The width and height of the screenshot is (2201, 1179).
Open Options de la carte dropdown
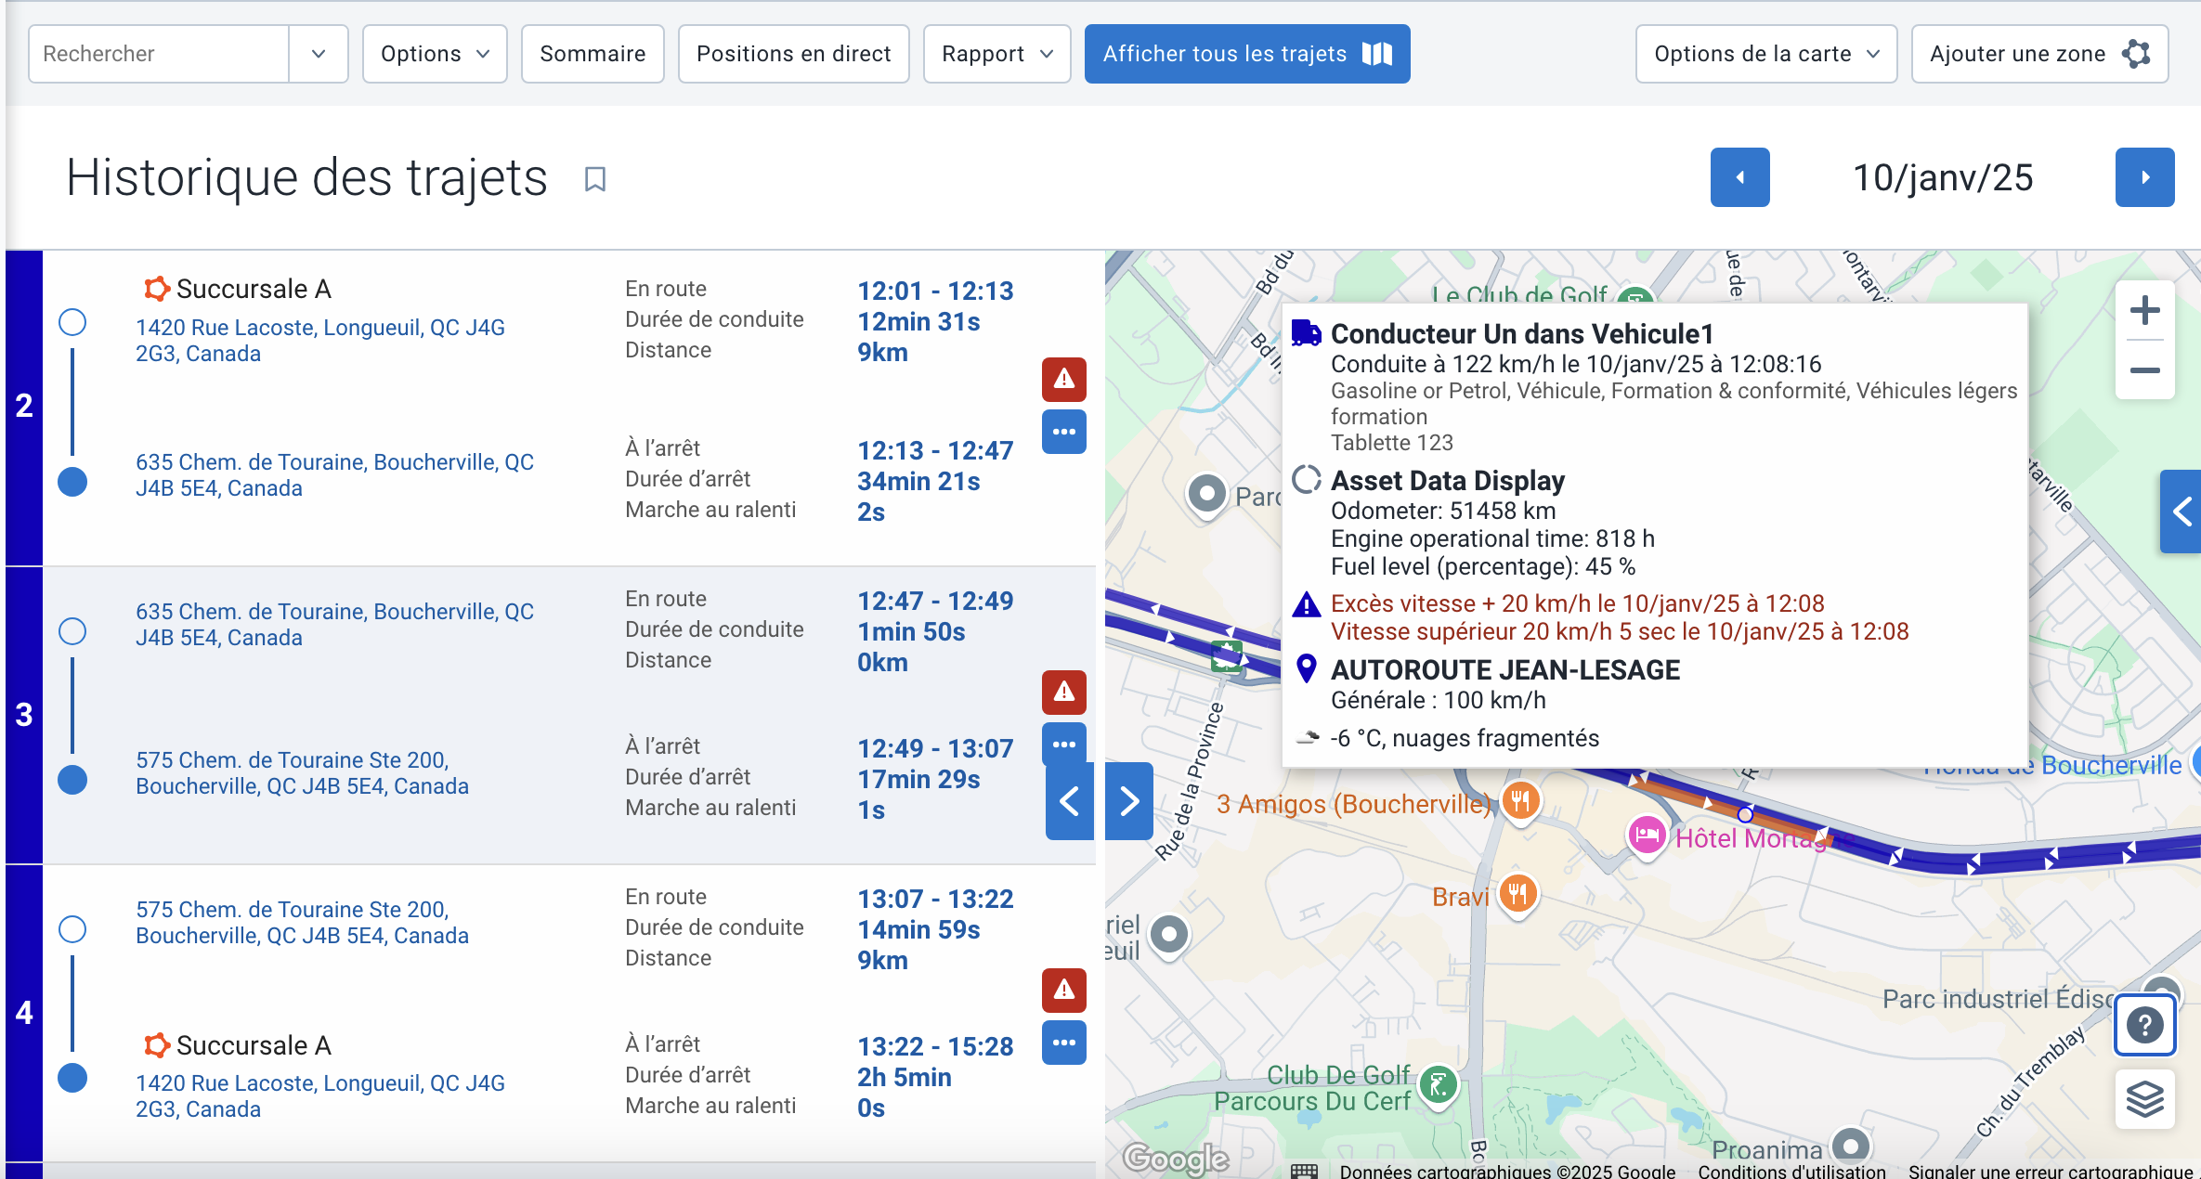(1766, 54)
